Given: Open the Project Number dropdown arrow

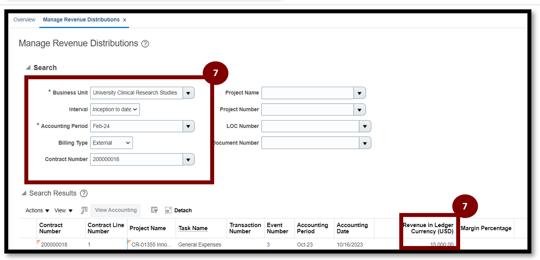Looking at the screenshot, I should tap(360, 109).
